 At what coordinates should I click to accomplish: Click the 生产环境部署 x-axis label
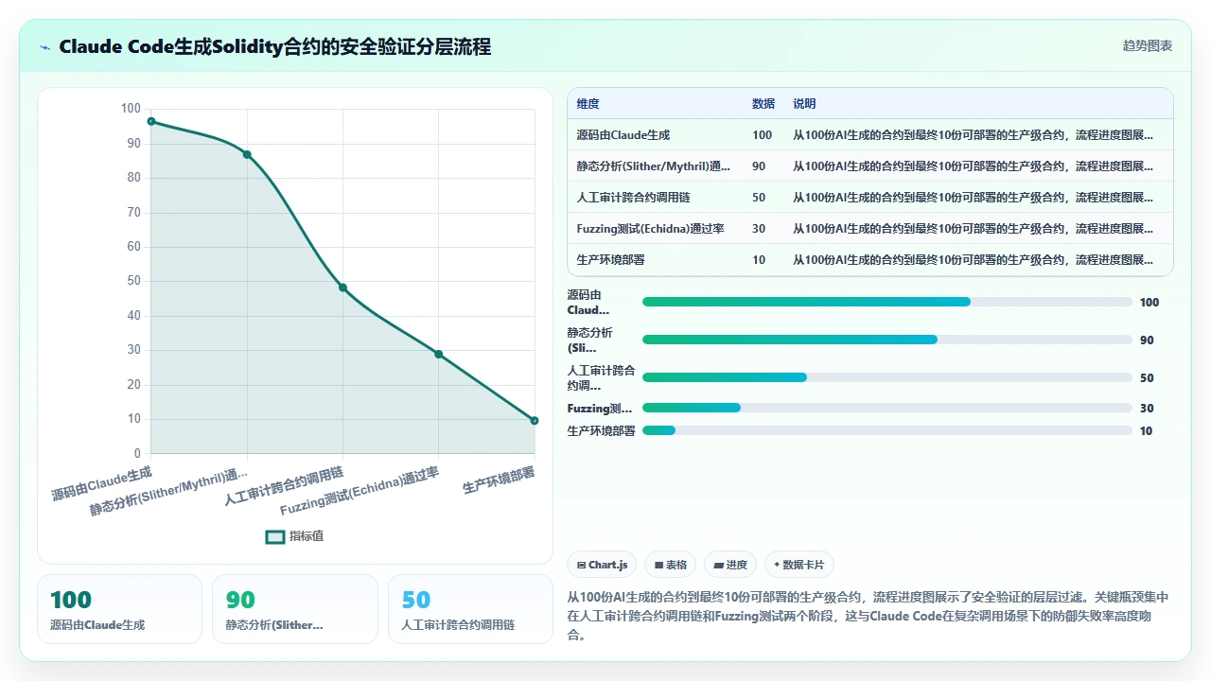(x=499, y=480)
